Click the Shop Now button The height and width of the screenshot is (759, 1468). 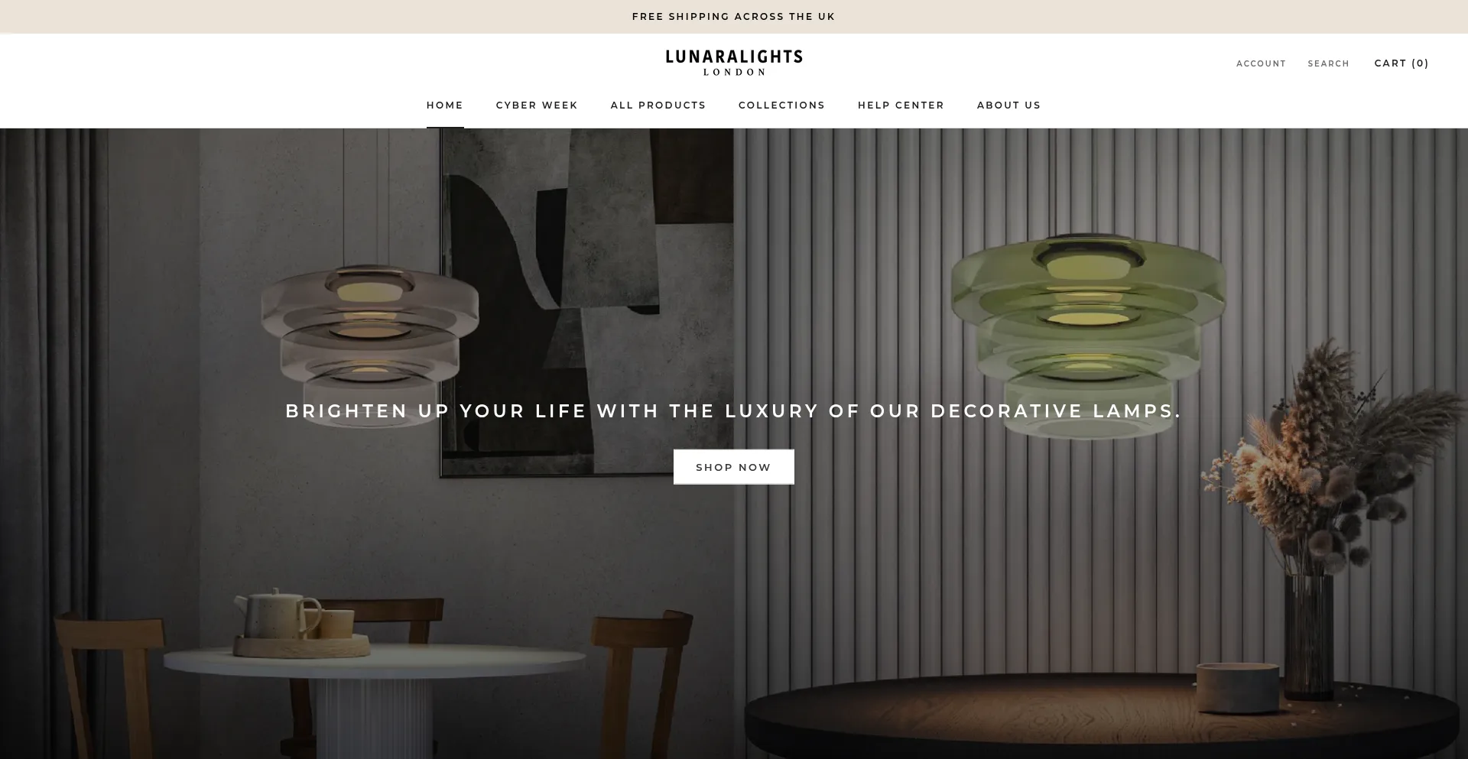pyautogui.click(x=734, y=467)
